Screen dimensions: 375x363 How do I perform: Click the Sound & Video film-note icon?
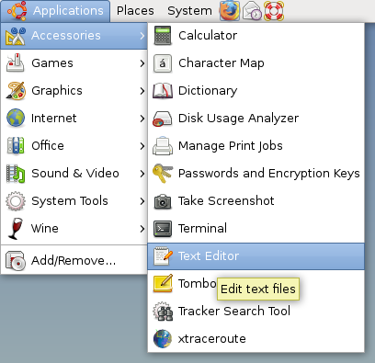coord(16,174)
